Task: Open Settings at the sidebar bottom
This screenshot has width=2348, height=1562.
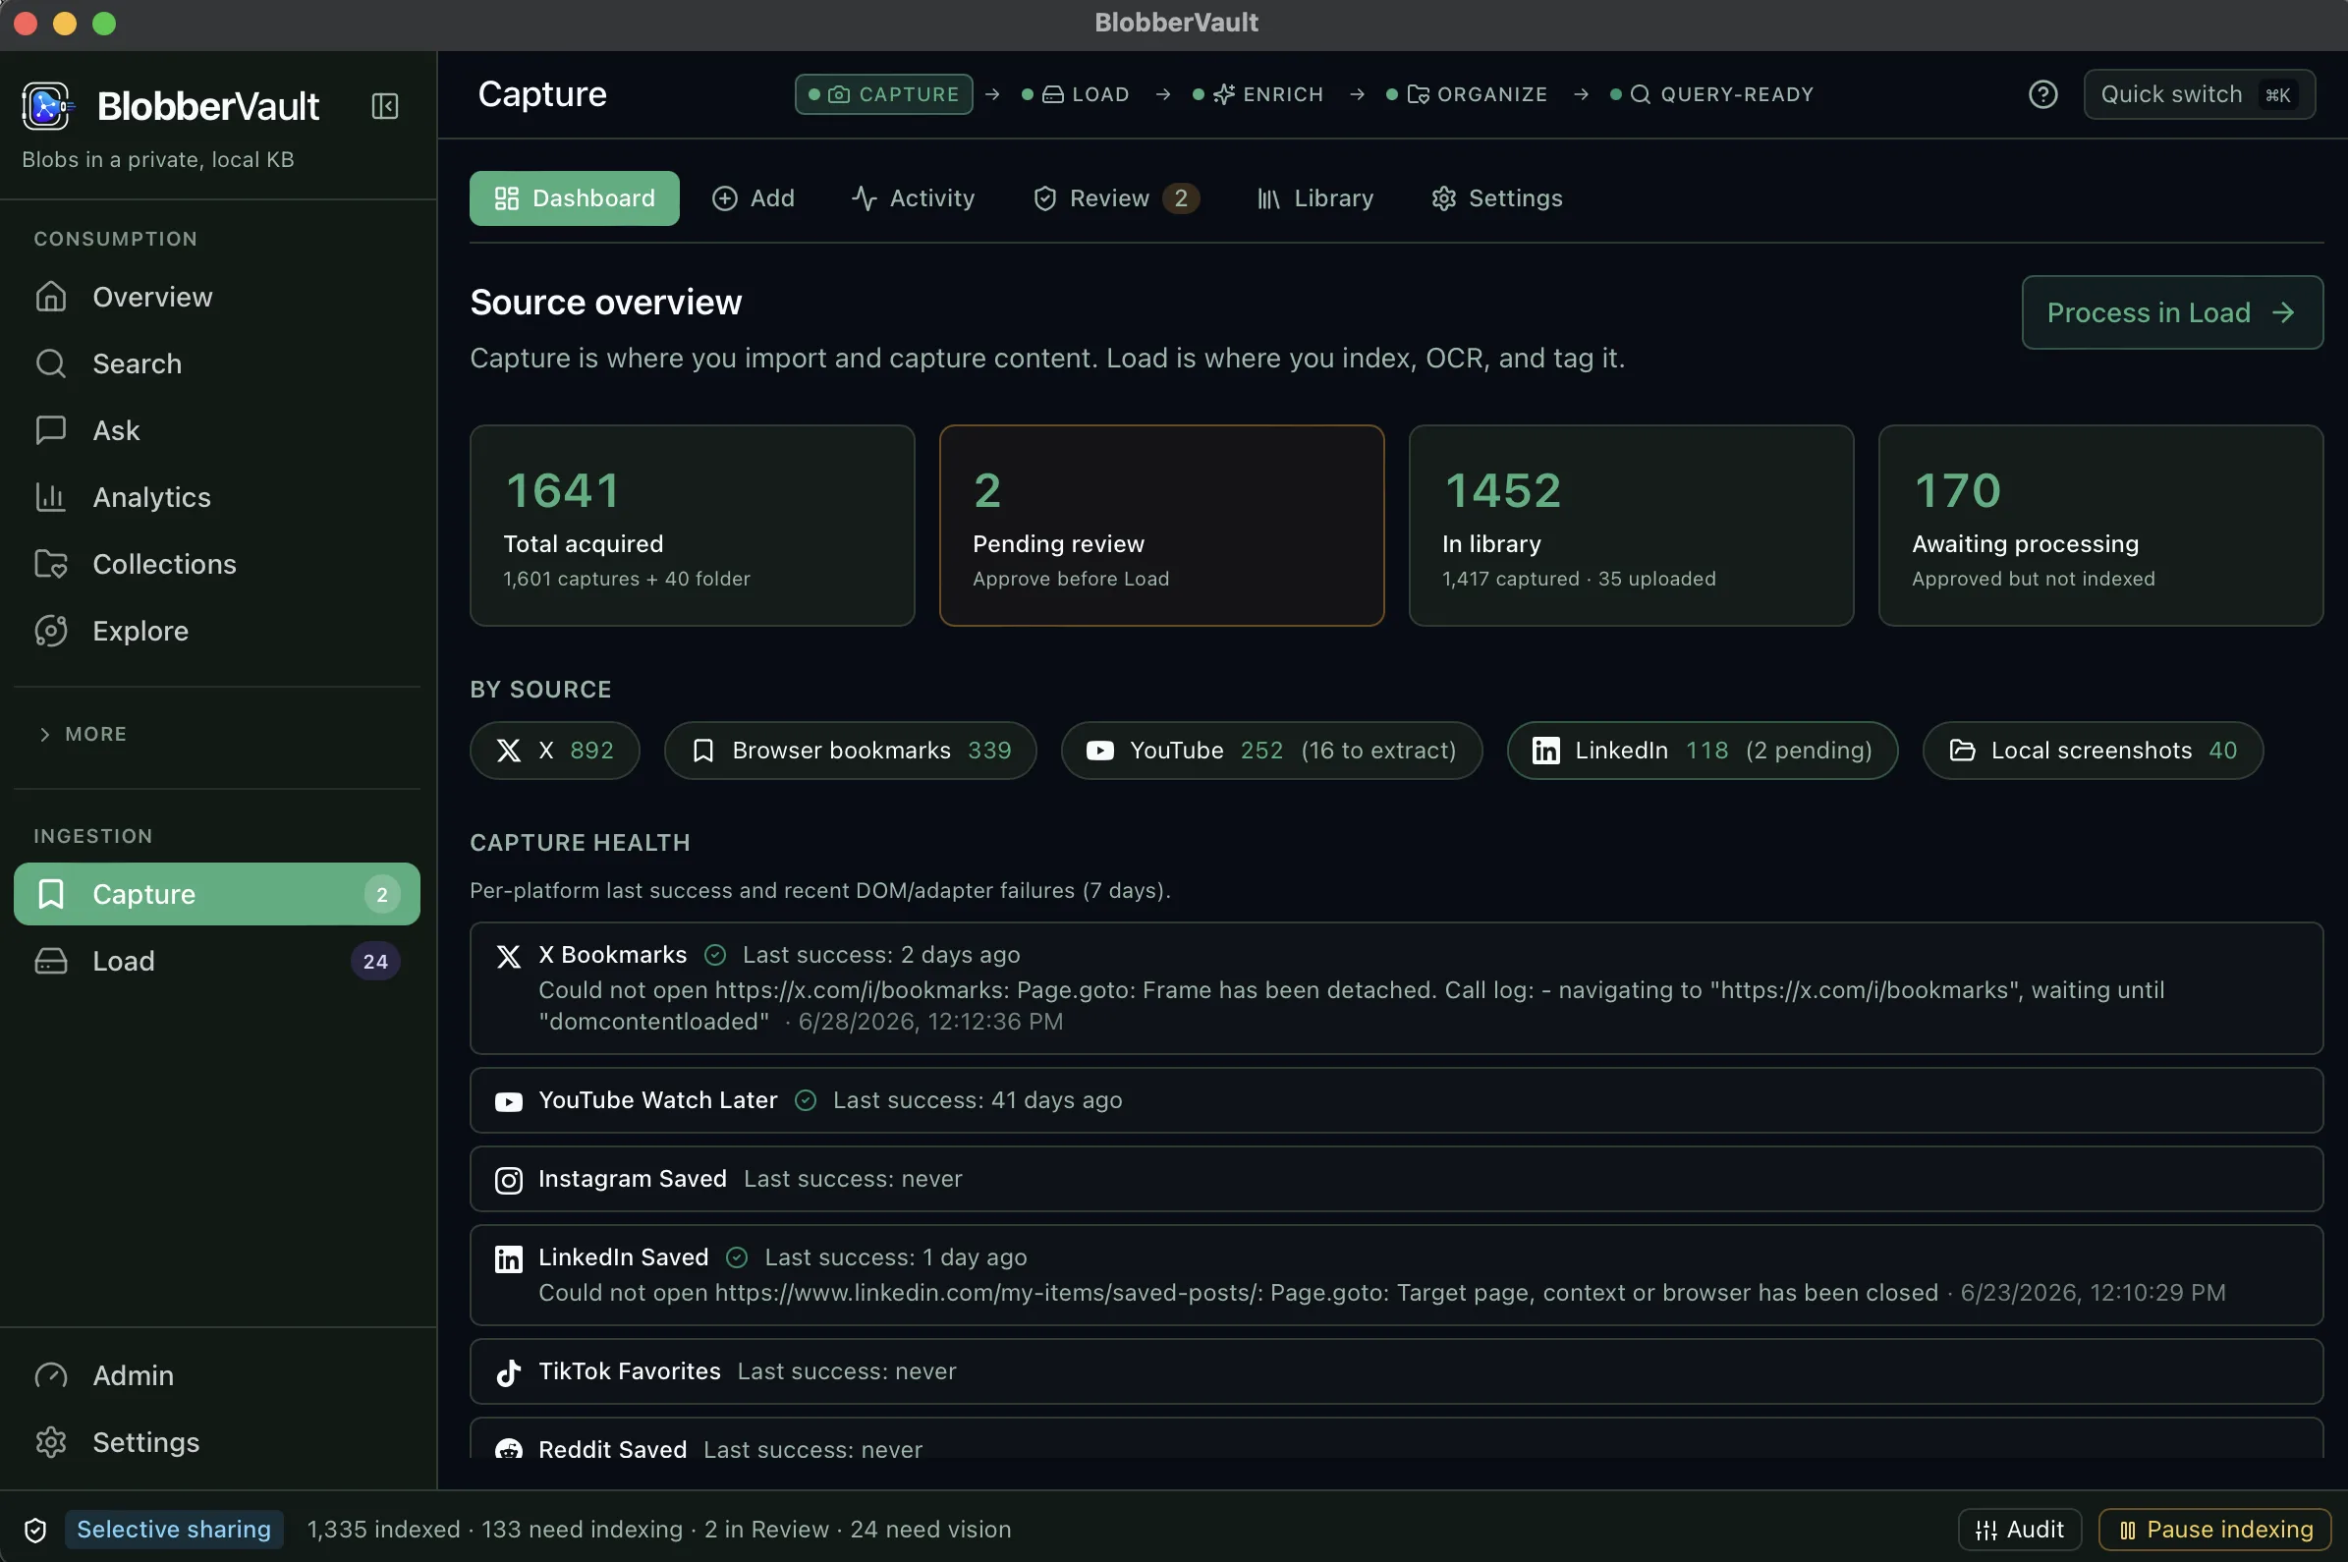Action: point(216,1441)
